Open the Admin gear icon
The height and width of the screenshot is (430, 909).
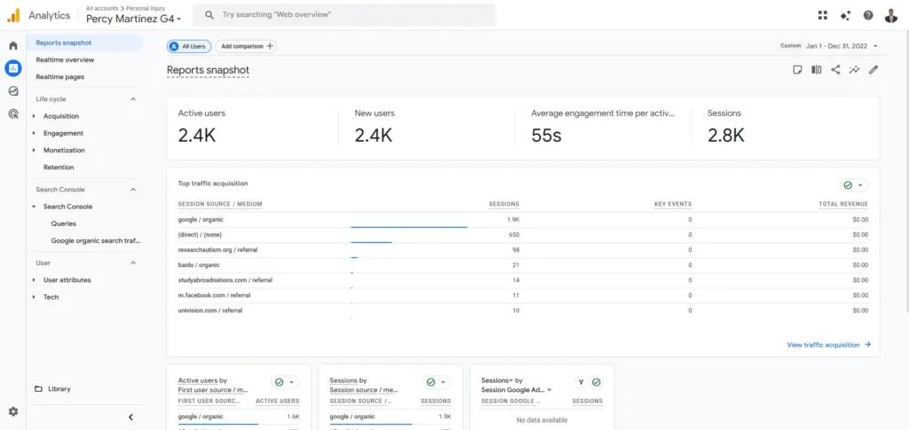[x=12, y=411]
